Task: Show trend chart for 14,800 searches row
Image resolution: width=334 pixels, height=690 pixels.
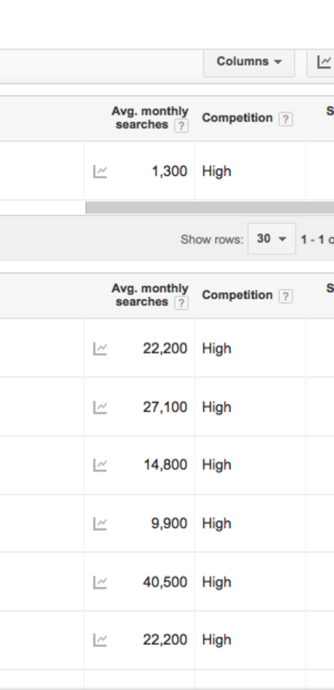Action: pyautogui.click(x=100, y=465)
